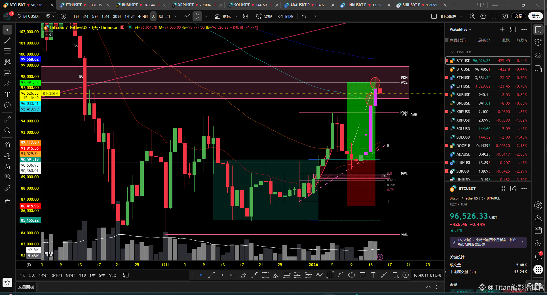Screen dimensions: 547x295
Task: Open the economic calendar icon
Action: [x=538, y=230]
